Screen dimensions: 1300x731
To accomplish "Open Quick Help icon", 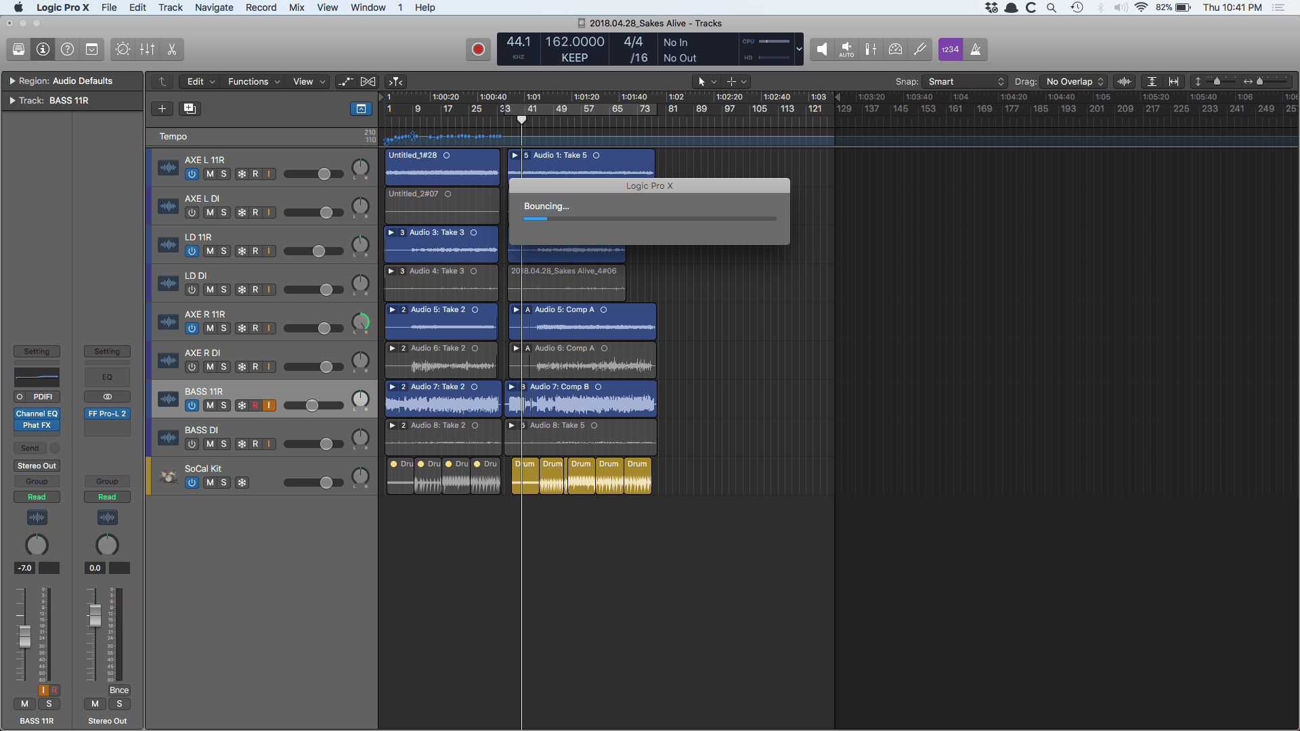I will tap(67, 49).
